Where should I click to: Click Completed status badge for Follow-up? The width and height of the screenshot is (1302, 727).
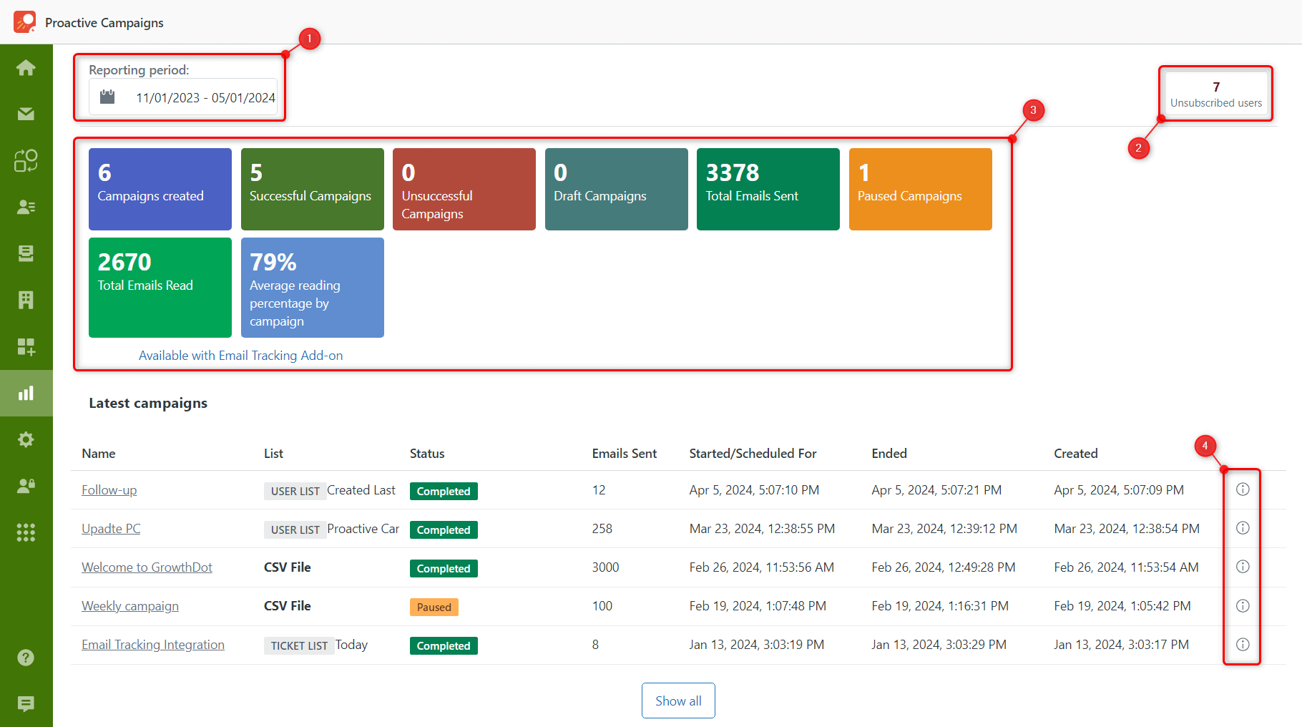[x=444, y=491]
